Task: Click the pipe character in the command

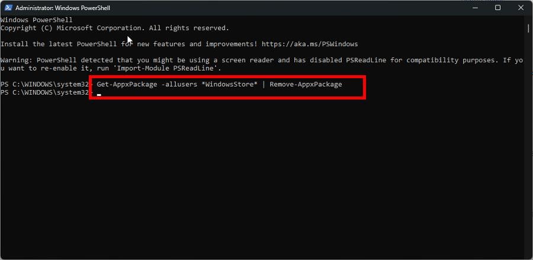Action: [265, 84]
